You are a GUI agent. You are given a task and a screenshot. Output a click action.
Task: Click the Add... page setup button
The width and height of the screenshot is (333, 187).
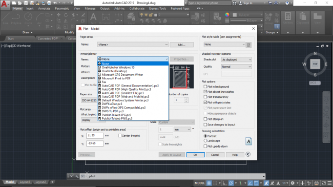coord(181,45)
